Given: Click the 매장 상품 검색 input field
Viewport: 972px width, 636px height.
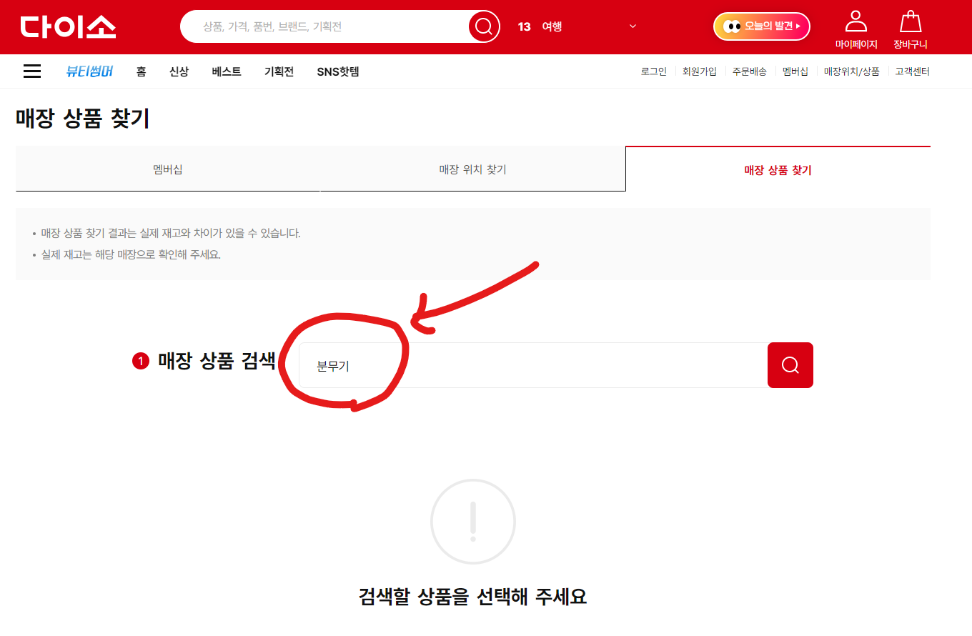Looking at the screenshot, I should point(533,365).
